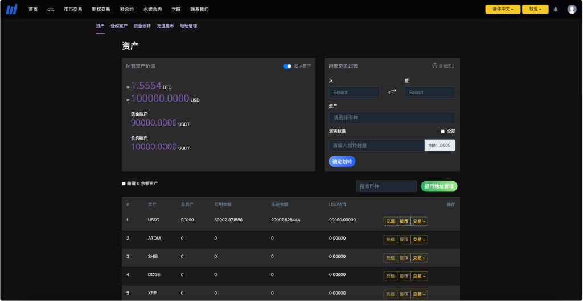Click the 搜索币种 search field
Image resolution: width=583 pixels, height=301 pixels.
pos(386,186)
